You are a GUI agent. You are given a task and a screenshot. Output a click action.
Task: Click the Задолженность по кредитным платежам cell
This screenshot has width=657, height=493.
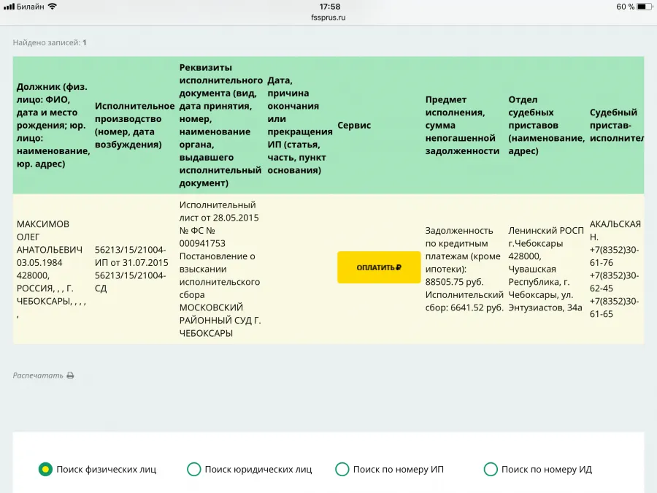coord(464,269)
